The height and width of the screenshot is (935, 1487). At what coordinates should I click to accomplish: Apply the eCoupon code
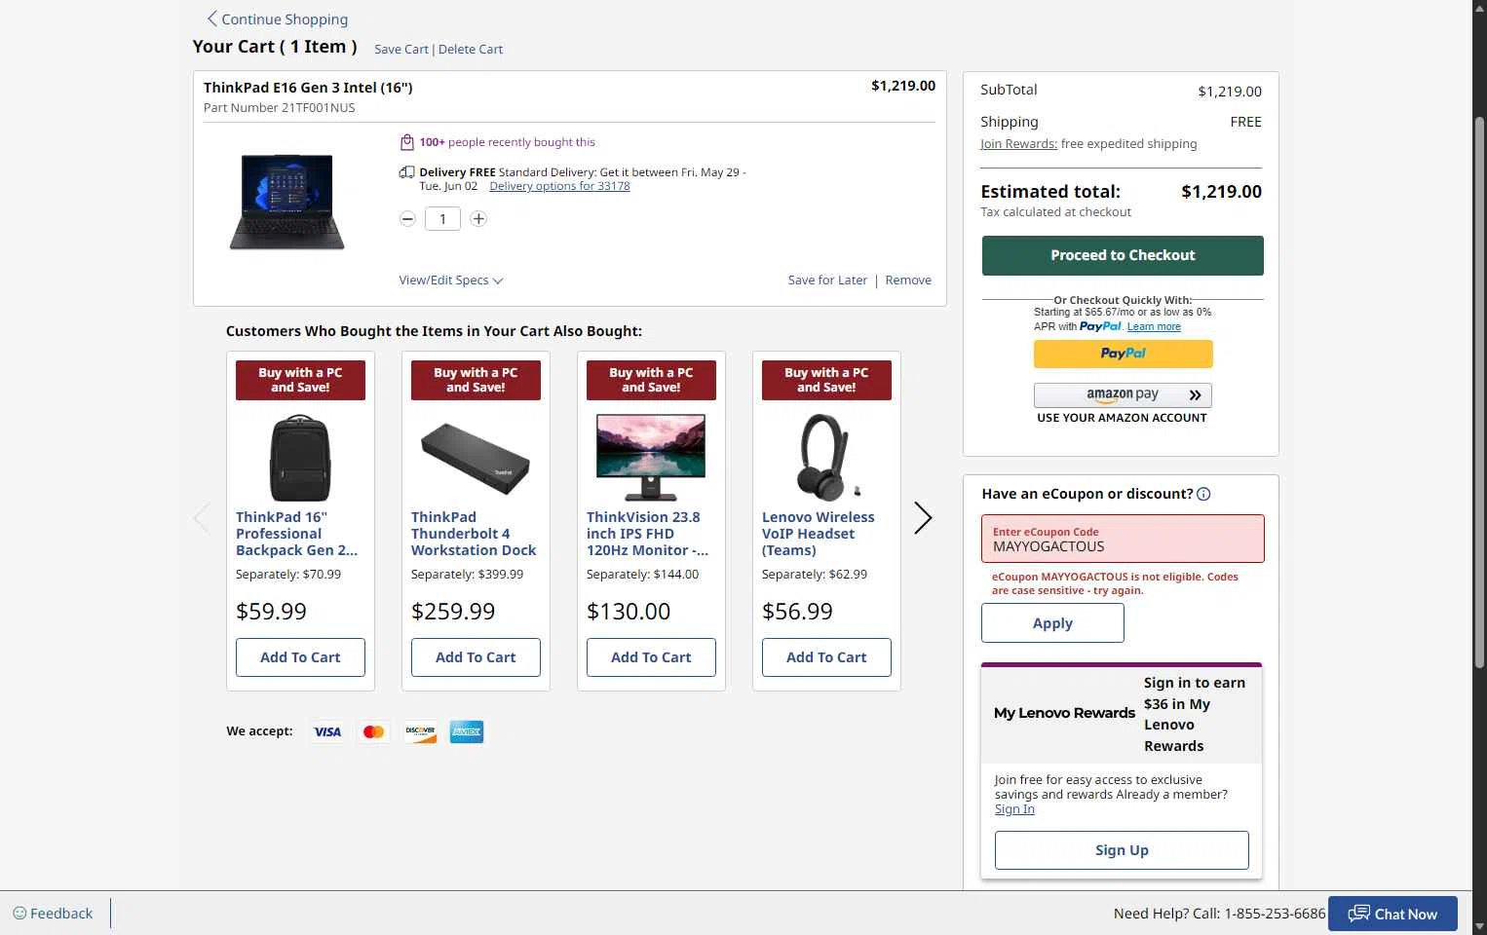[1052, 623]
